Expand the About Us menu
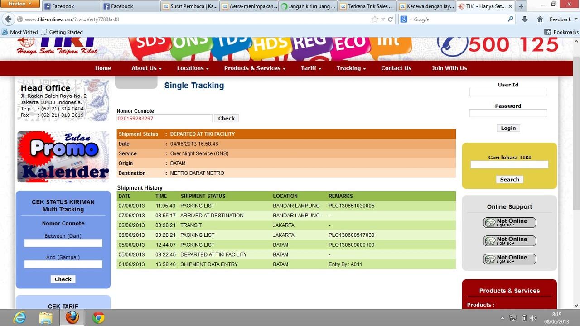 tap(146, 68)
